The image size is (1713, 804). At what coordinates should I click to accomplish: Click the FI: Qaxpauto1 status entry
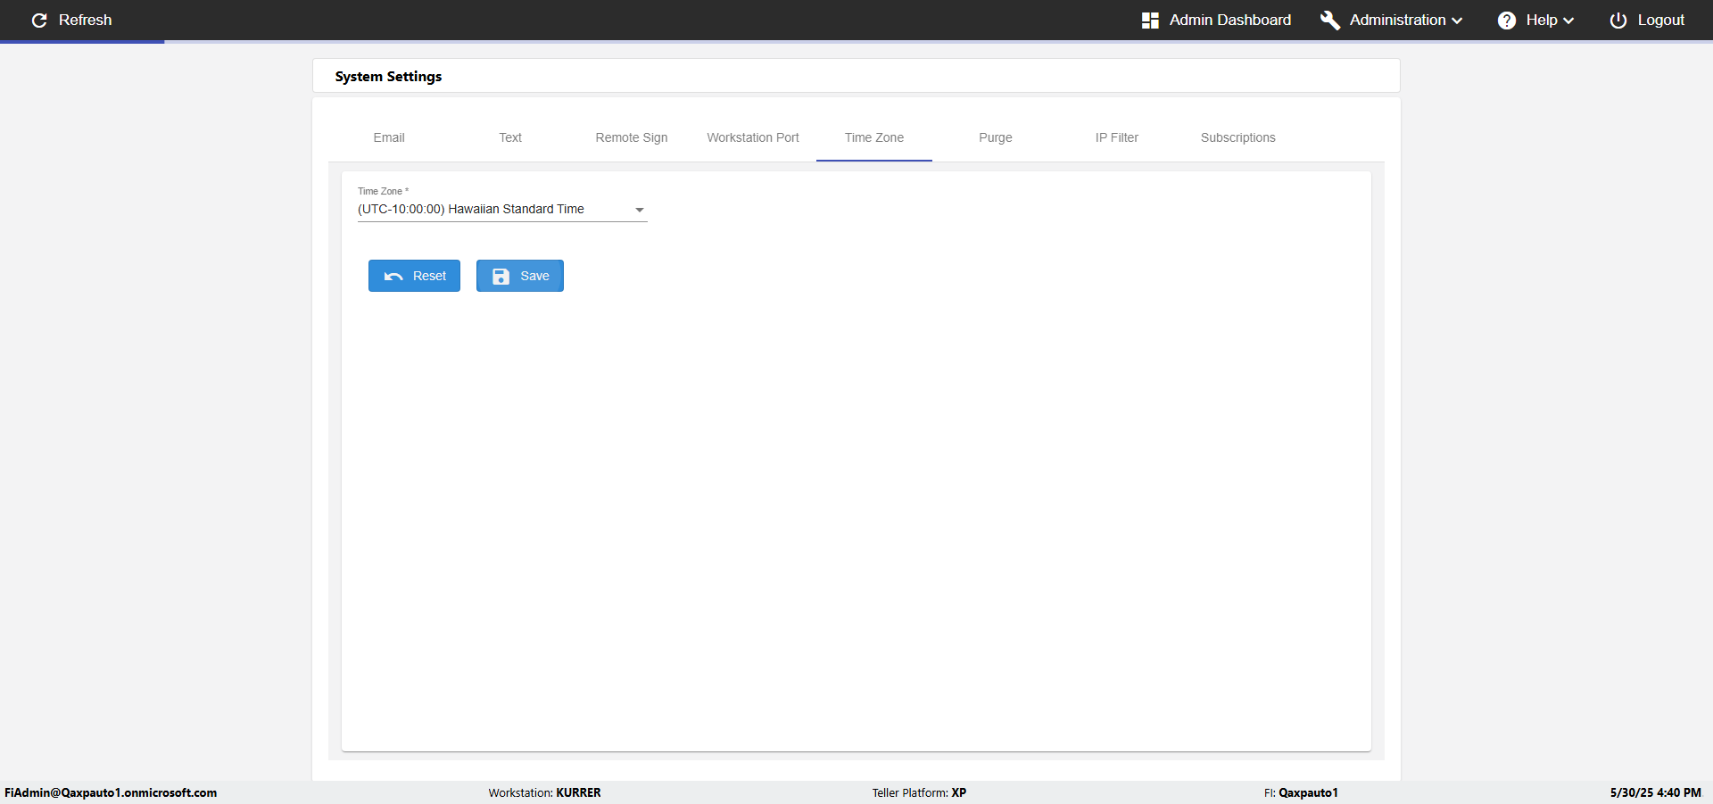tap(1301, 792)
